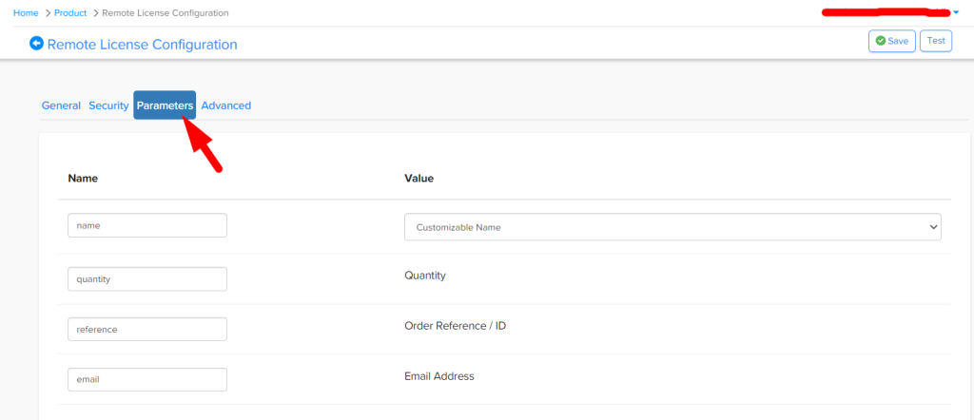Click the 'email' parameter text field
The height and width of the screenshot is (420, 974).
(147, 379)
